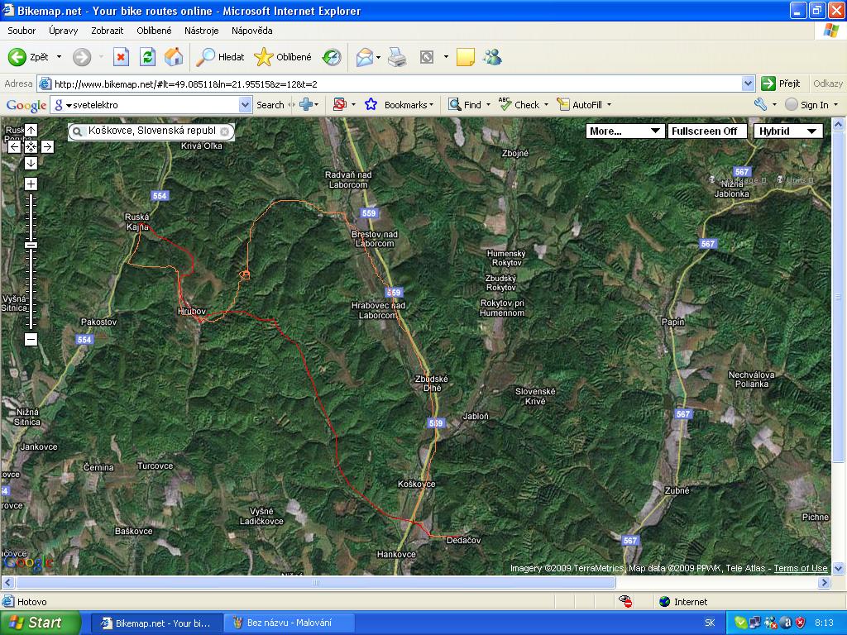Screen dimensions: 847x635
Task: Pan the map right with the arrow button
Action: pos(47,146)
